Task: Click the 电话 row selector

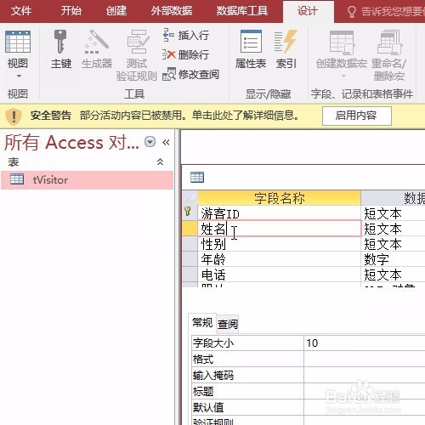Action: coord(190,275)
